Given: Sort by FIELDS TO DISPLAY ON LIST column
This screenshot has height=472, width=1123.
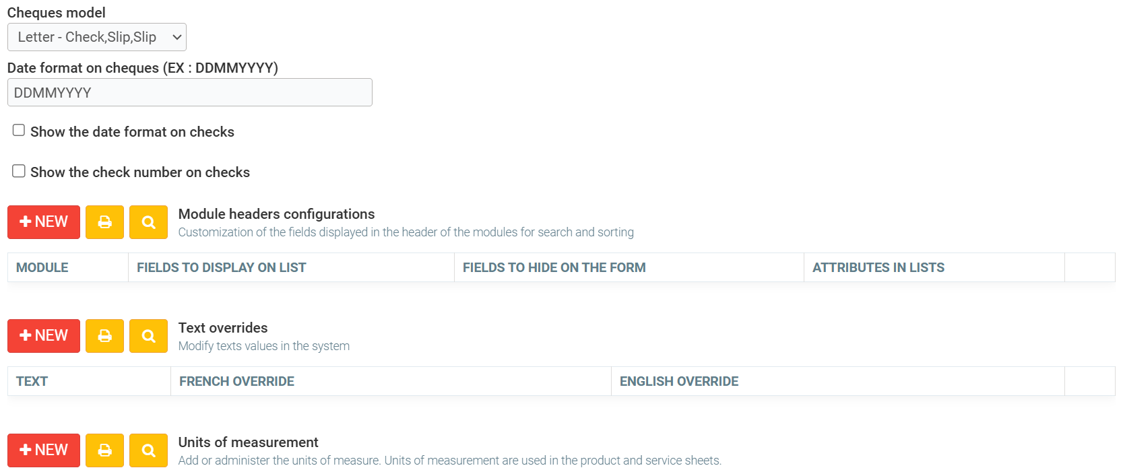Looking at the screenshot, I should [x=221, y=267].
